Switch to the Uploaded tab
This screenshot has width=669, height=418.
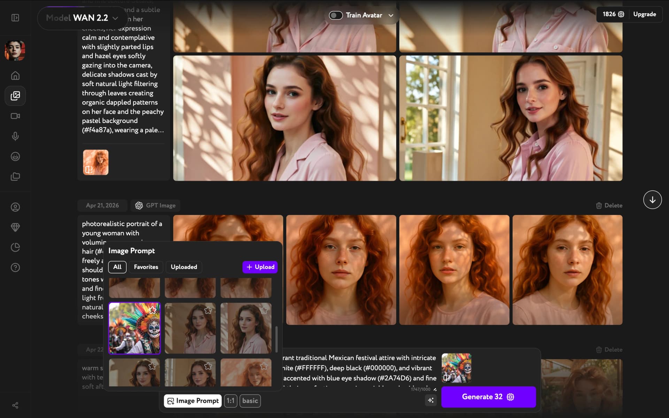pyautogui.click(x=184, y=267)
